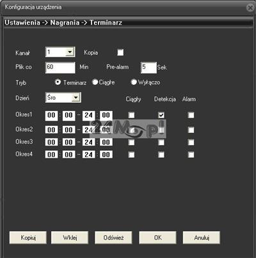
Task: Click Okres4 end hour field
Action: coord(89,155)
